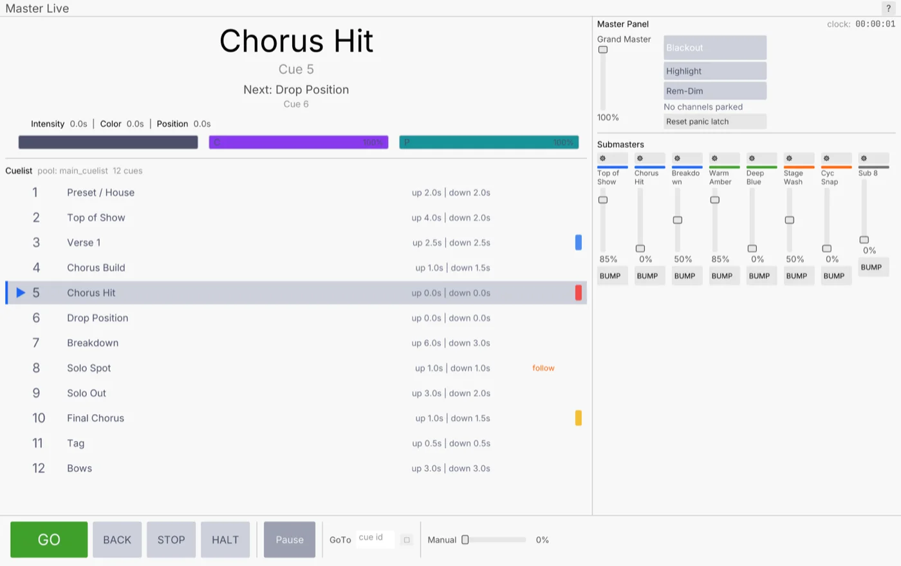Click the Stage Wash fader handle
Image resolution: width=901 pixels, height=566 pixels.
pos(790,220)
